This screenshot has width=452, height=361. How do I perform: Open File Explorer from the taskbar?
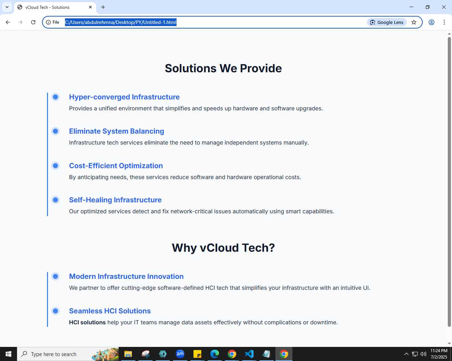[128, 354]
